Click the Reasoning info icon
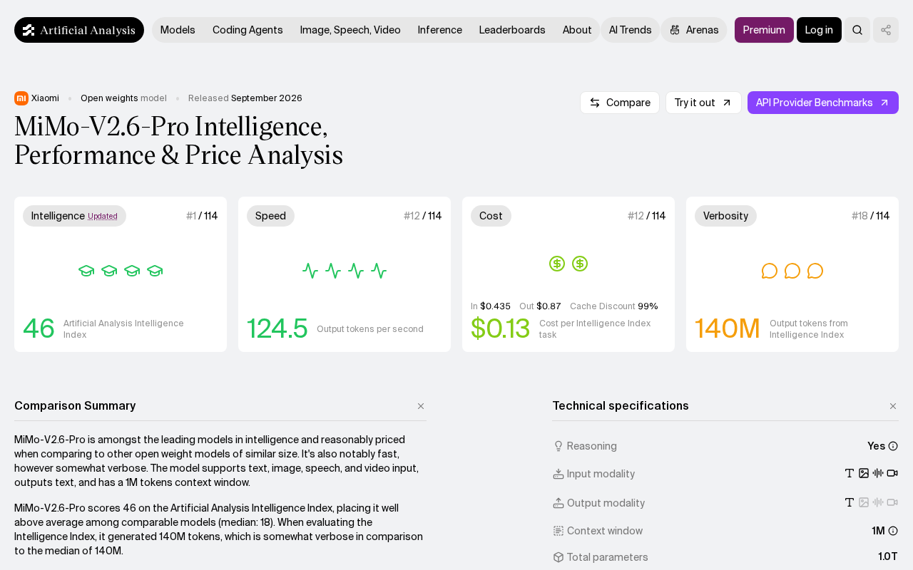Image resolution: width=913 pixels, height=570 pixels. [x=893, y=446]
